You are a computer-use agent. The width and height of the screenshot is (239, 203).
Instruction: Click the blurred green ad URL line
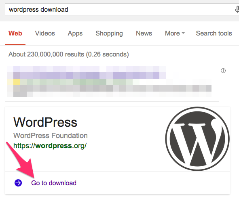73,82
